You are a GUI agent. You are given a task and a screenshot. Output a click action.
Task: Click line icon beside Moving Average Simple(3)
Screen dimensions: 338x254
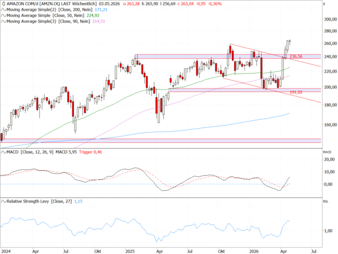click(3, 21)
